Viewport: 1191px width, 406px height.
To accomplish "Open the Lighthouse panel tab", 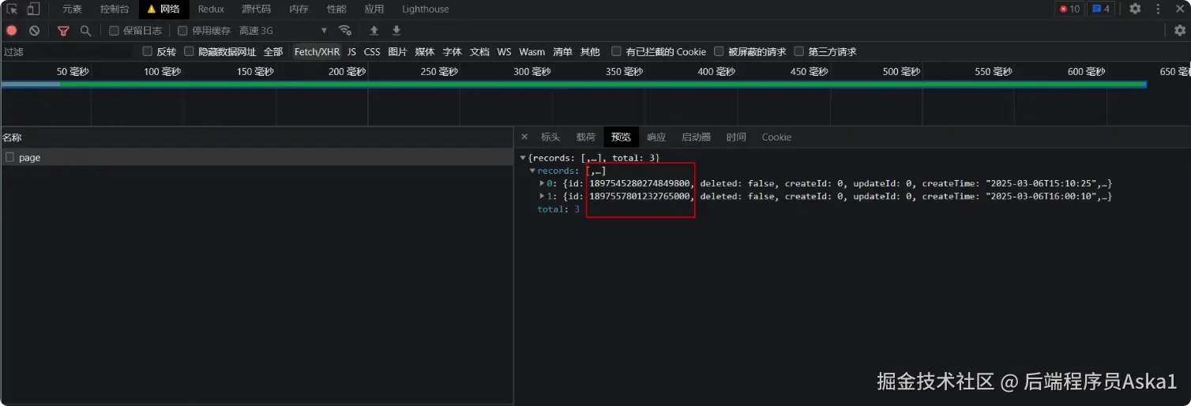I will coord(425,9).
